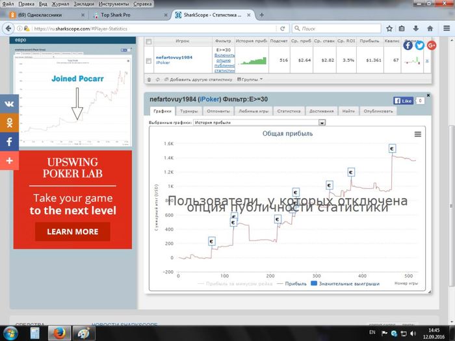The image size is (455, 341).
Task: Remove the nefartovuy1984 row with small x
Action: tap(427, 61)
